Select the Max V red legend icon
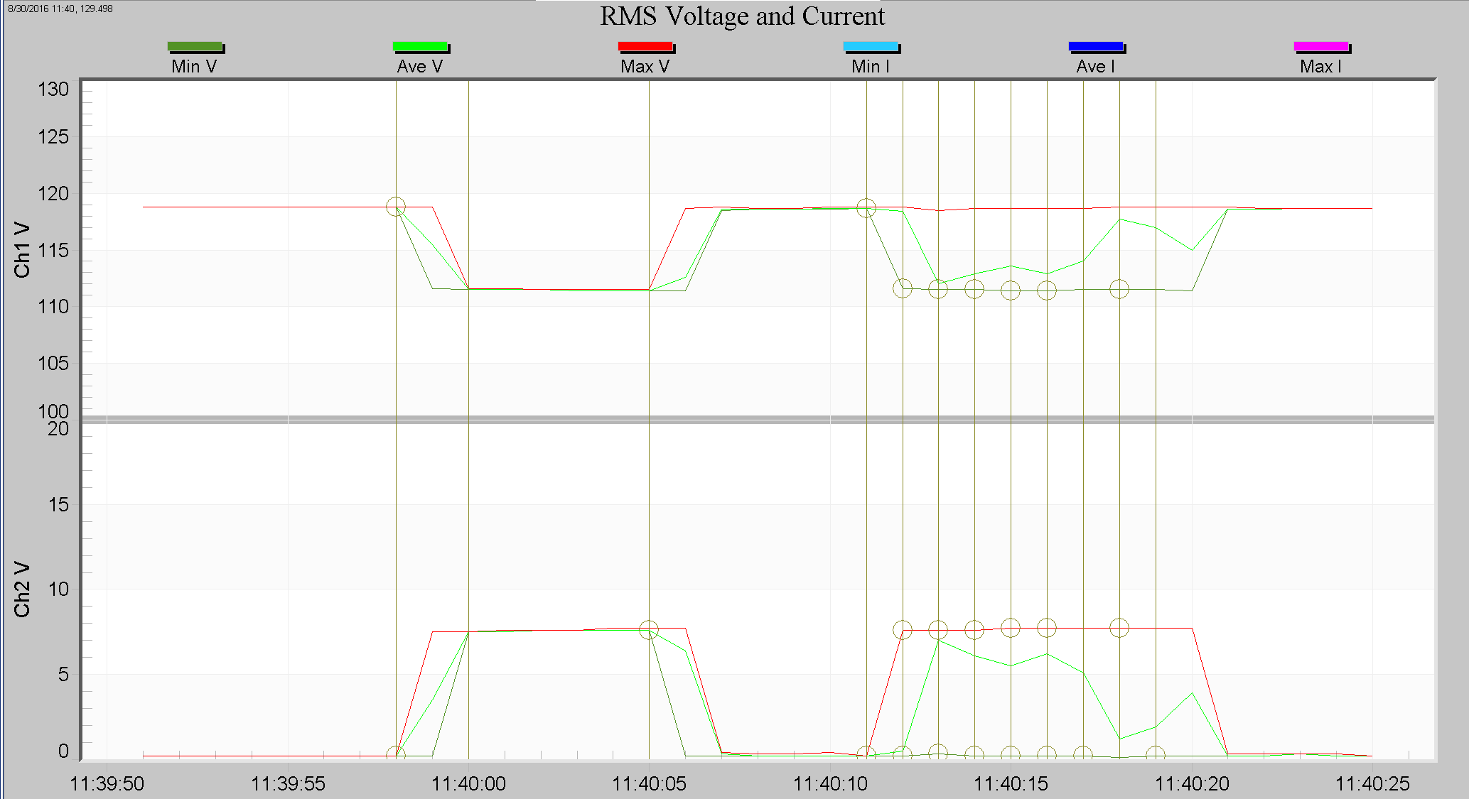 coord(644,45)
